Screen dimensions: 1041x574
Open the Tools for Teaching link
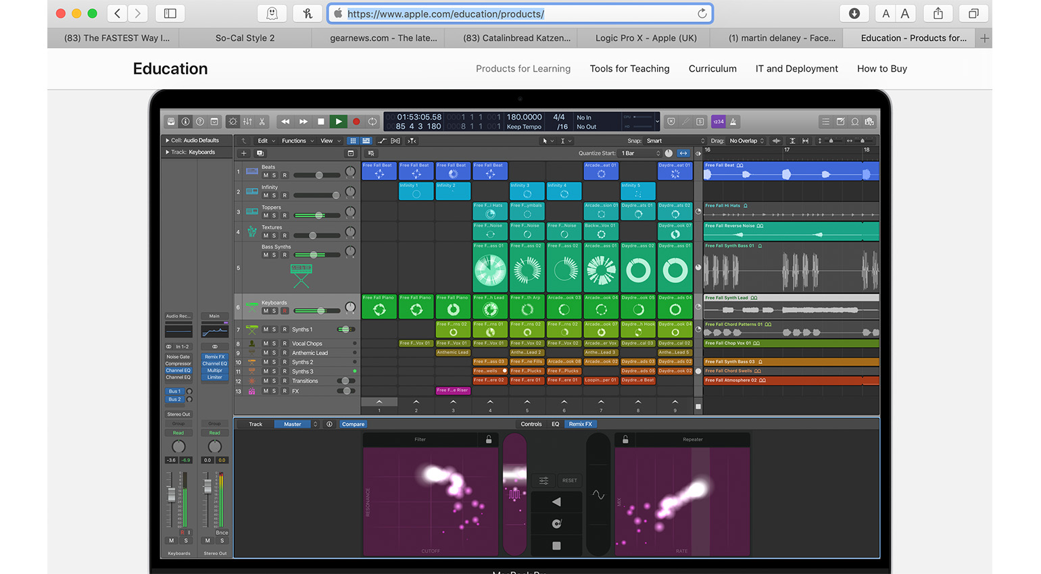pyautogui.click(x=629, y=68)
